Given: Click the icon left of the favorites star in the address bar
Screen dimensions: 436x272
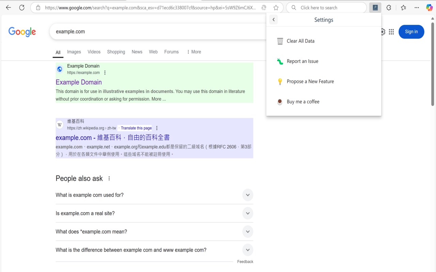Looking at the screenshot, I should tap(264, 7).
